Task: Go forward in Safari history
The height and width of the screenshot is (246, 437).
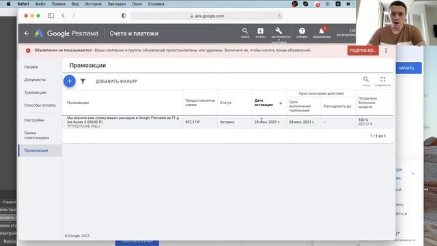Action: tap(74, 16)
